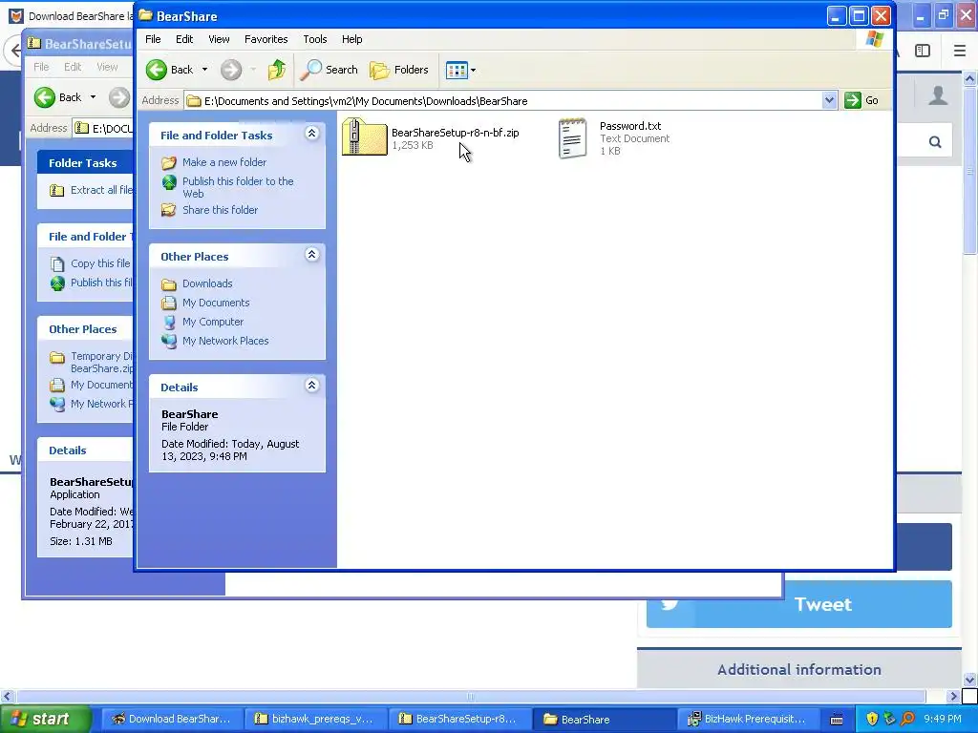Click the vertical scrollbar down arrow

pyautogui.click(x=970, y=680)
